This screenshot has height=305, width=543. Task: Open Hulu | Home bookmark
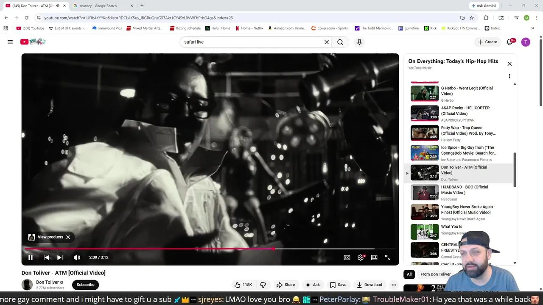click(218, 28)
